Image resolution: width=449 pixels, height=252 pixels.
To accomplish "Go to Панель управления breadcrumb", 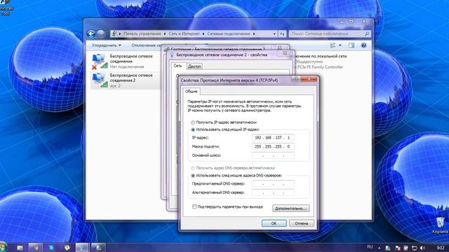I will 142,34.
